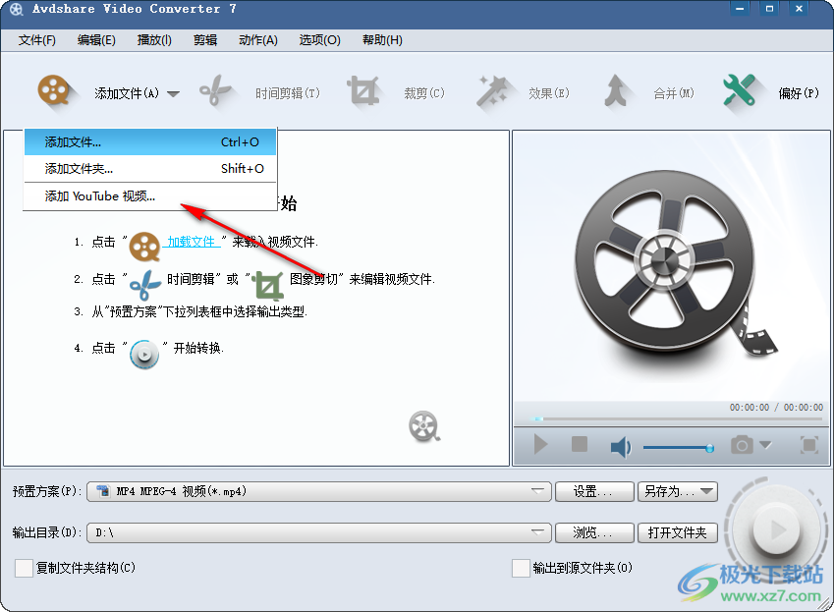Toggle full screen preview icon
The height and width of the screenshot is (612, 834).
[x=809, y=445]
